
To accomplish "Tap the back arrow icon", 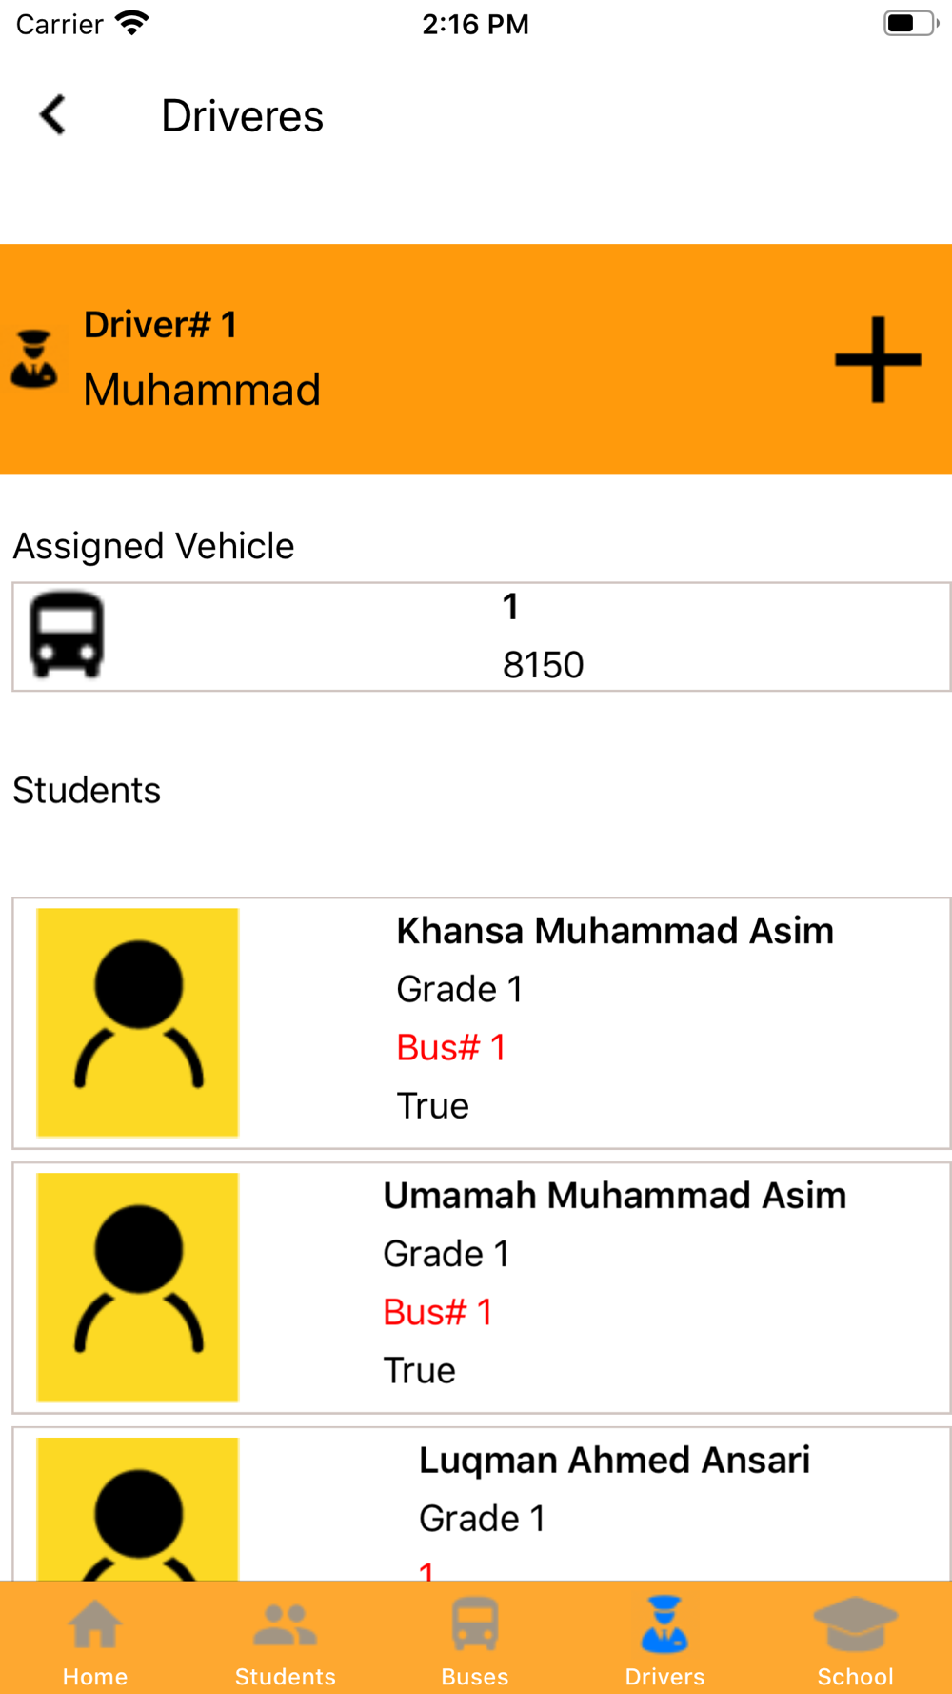I will pyautogui.click(x=52, y=115).
